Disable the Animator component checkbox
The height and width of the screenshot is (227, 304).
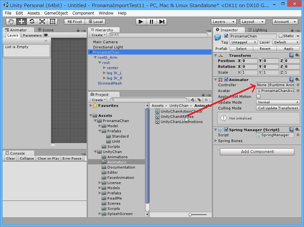click(226, 80)
